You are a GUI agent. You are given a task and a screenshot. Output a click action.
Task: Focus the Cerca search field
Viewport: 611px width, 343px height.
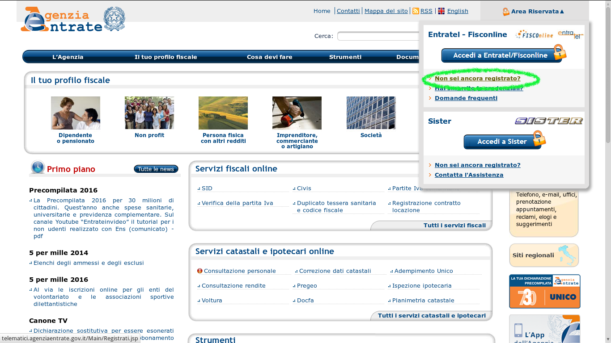[x=378, y=36]
